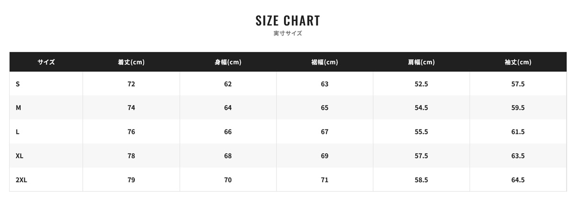Click the L size row label
The width and height of the screenshot is (575, 200).
tap(17, 132)
